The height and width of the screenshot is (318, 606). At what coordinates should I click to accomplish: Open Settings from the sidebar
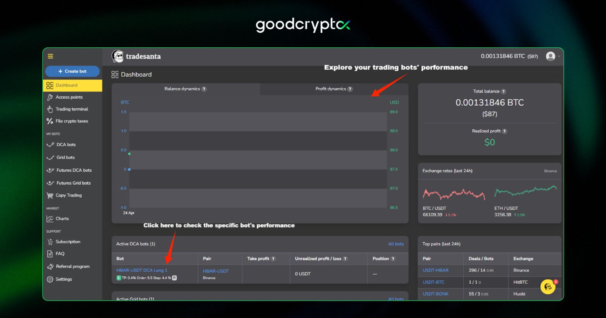coord(64,279)
